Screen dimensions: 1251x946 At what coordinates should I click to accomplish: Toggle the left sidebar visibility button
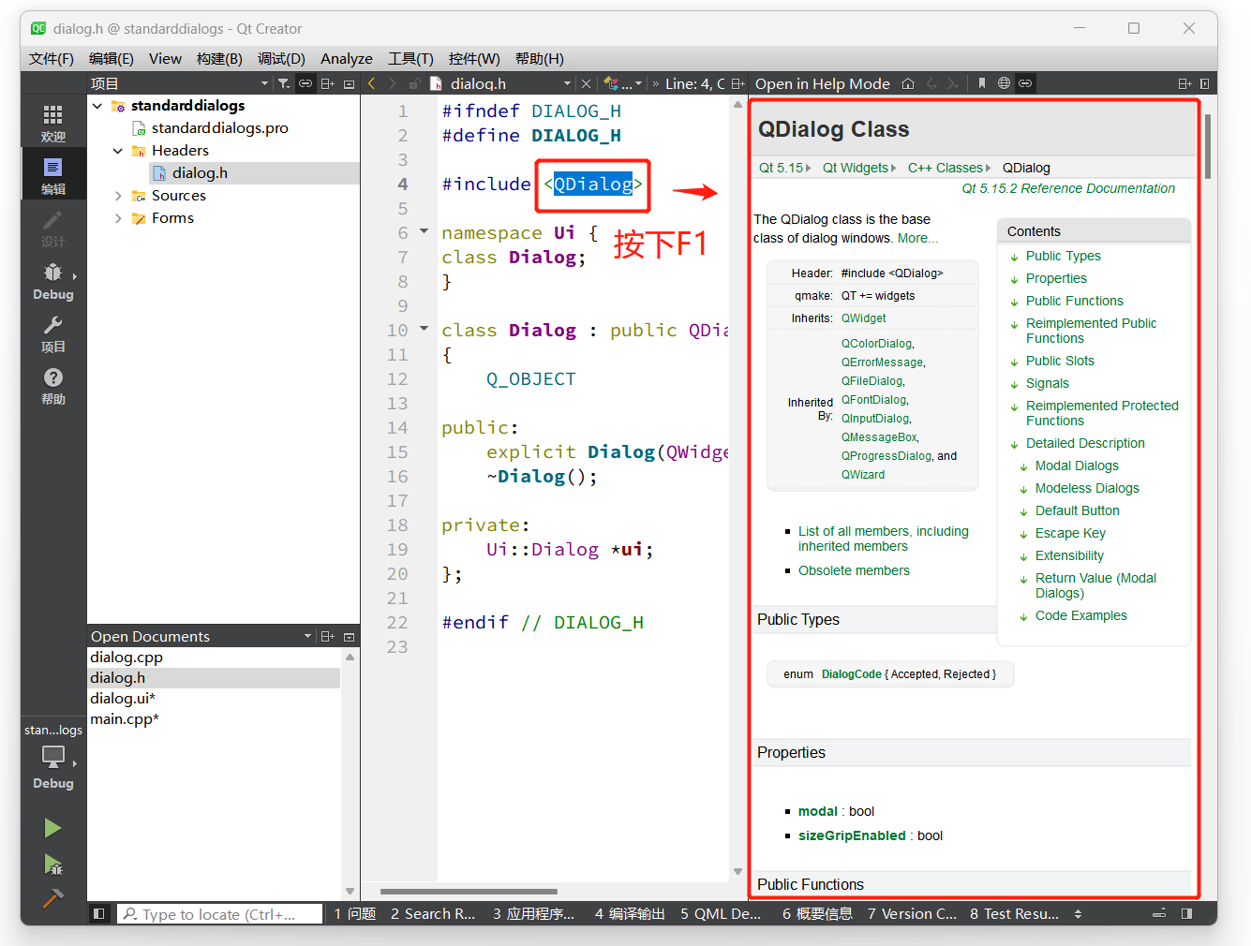tap(98, 914)
